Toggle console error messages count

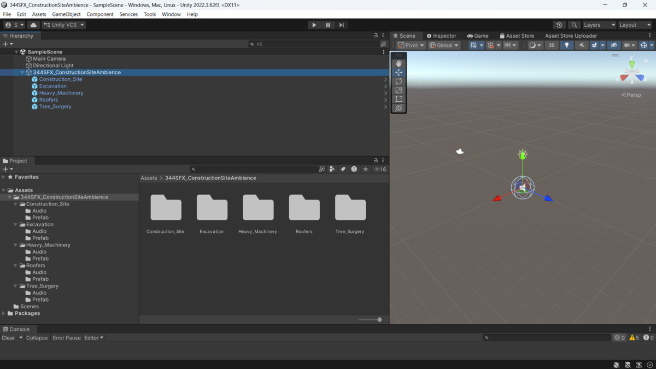648,338
